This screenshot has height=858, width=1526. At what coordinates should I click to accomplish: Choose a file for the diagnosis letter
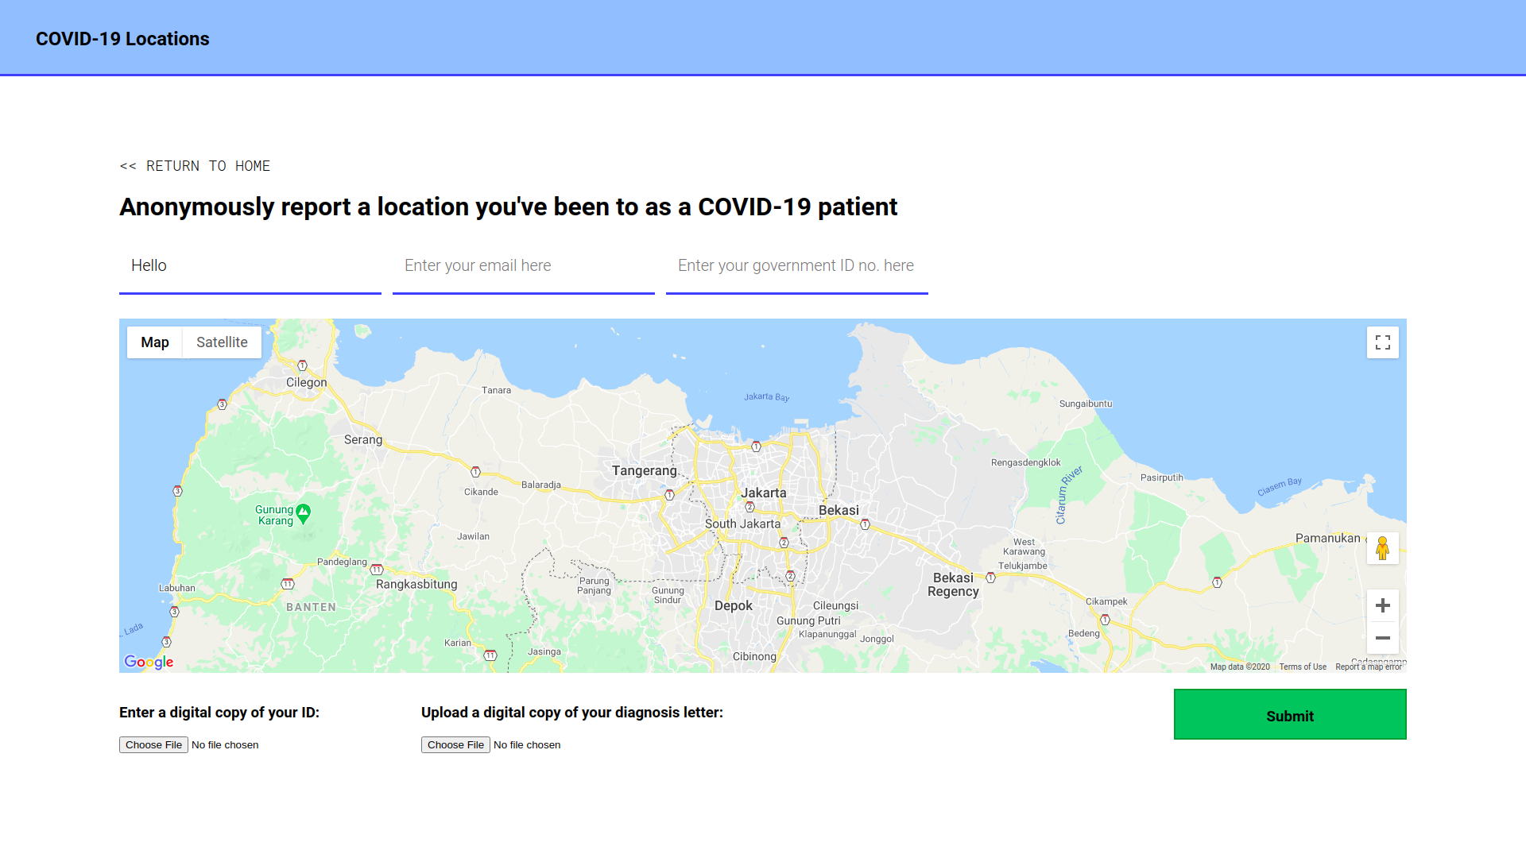click(455, 744)
